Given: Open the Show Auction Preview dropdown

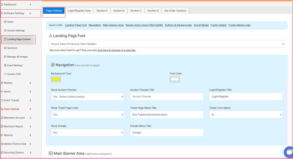Looking at the screenshot, I should [87, 97].
